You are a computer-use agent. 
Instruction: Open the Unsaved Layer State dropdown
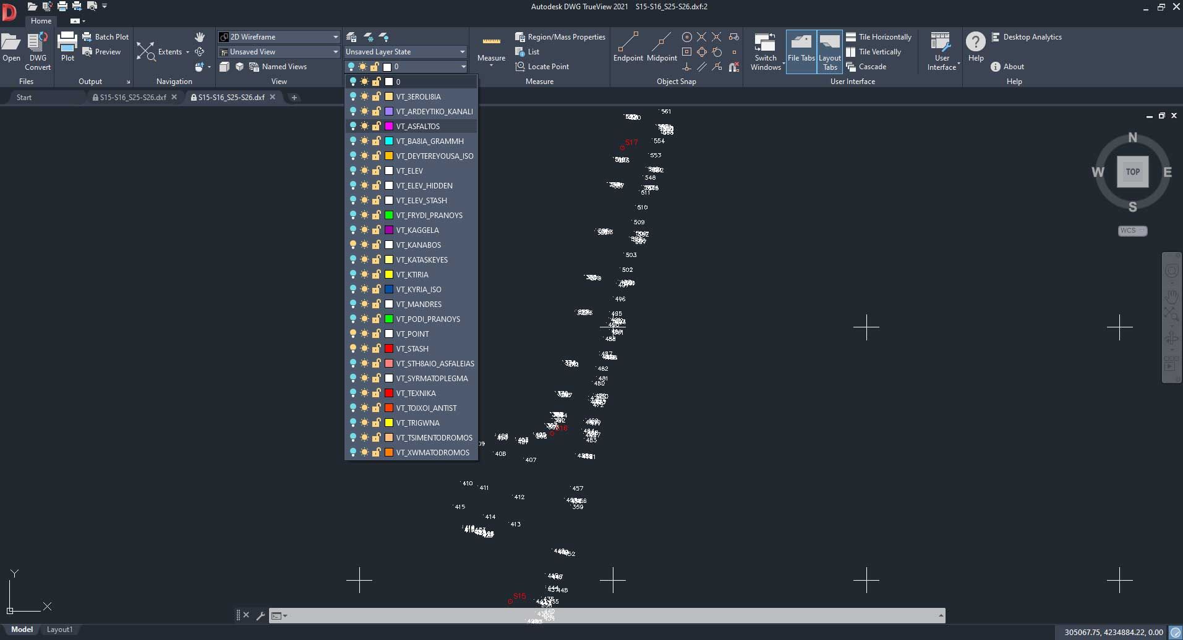(x=462, y=52)
